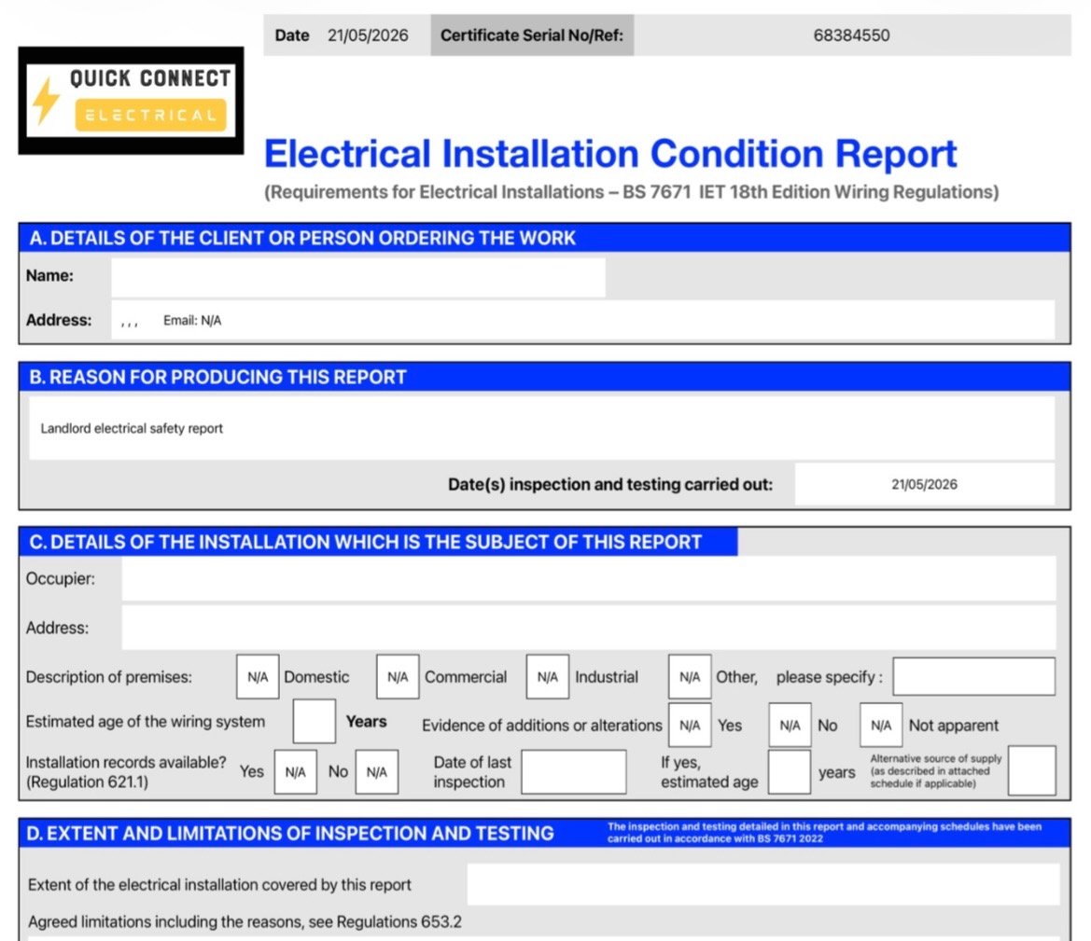This screenshot has height=941, width=1091.
Task: Click the Electrical Installation Condition Report title
Action: 610,154
